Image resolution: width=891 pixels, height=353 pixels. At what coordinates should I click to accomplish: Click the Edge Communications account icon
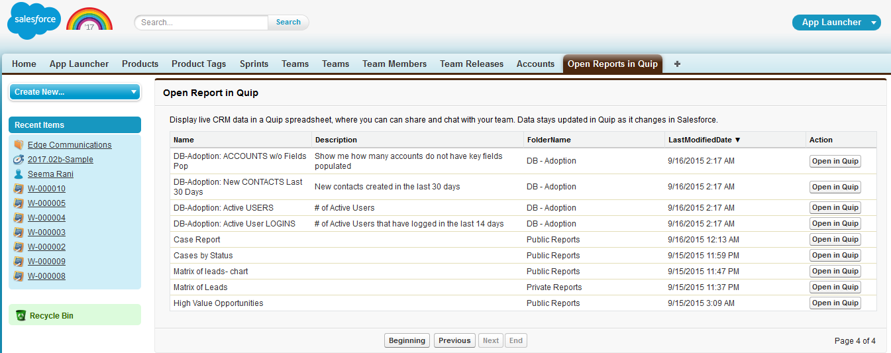[19, 145]
